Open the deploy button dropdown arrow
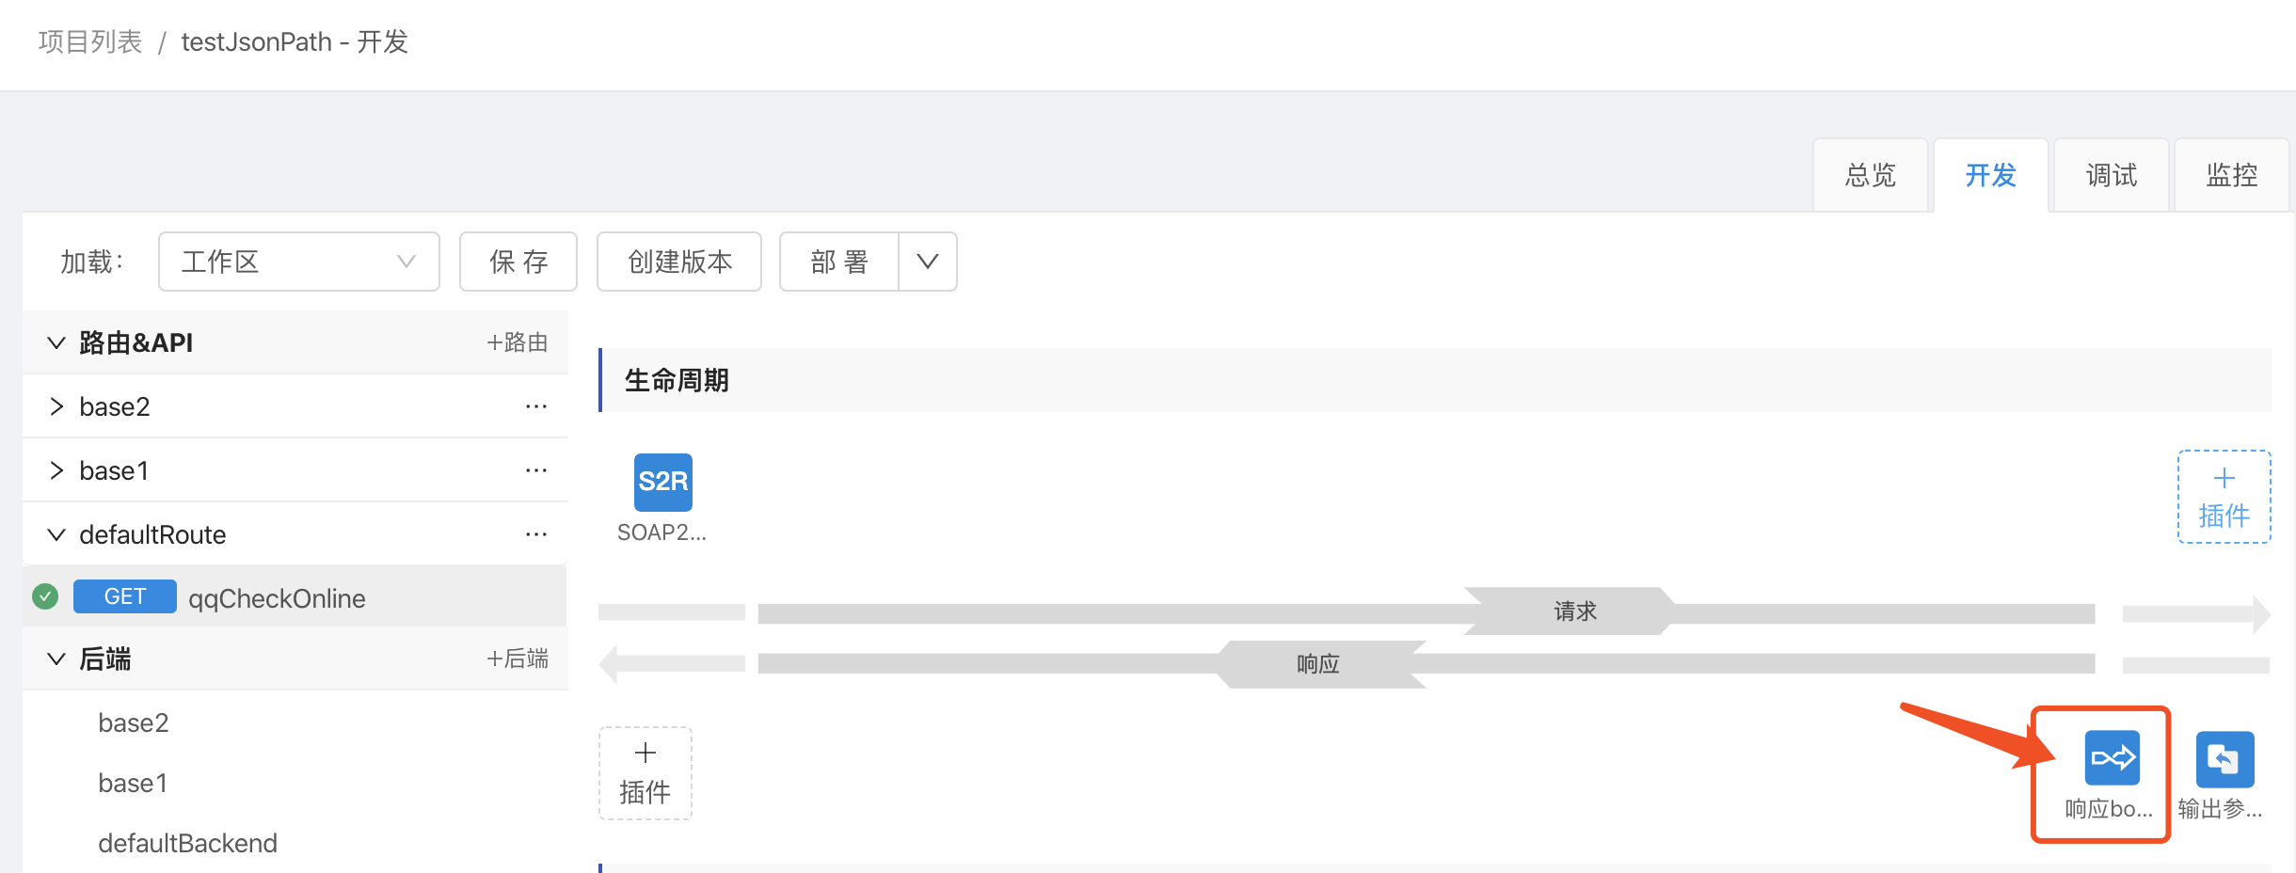Screen dimensions: 2296x873 pyautogui.click(x=928, y=262)
